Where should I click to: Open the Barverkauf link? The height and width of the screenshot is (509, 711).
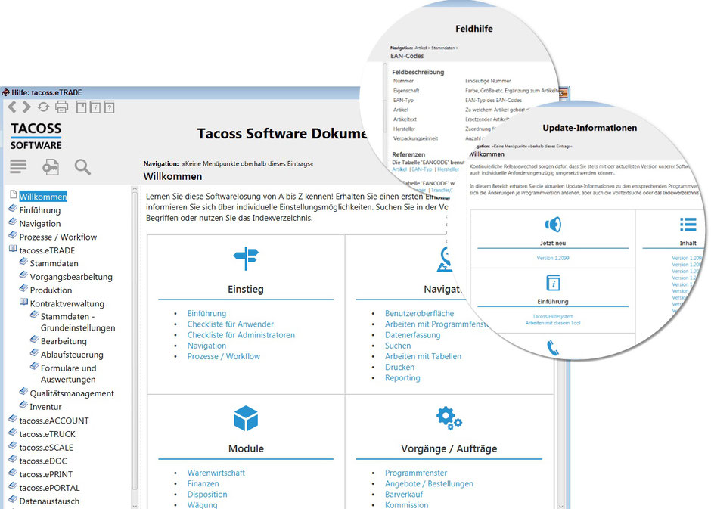click(404, 495)
